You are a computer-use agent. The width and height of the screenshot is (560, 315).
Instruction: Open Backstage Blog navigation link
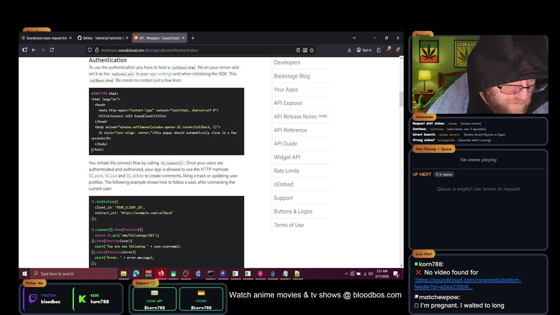(292, 76)
